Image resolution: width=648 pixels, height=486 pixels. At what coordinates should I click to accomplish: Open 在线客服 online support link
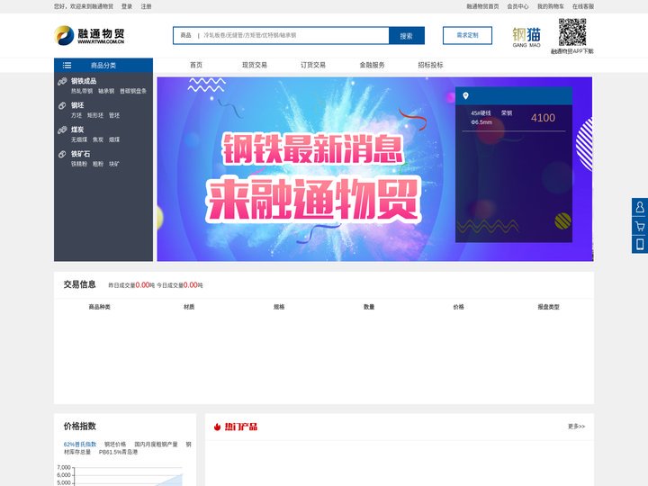583,6
